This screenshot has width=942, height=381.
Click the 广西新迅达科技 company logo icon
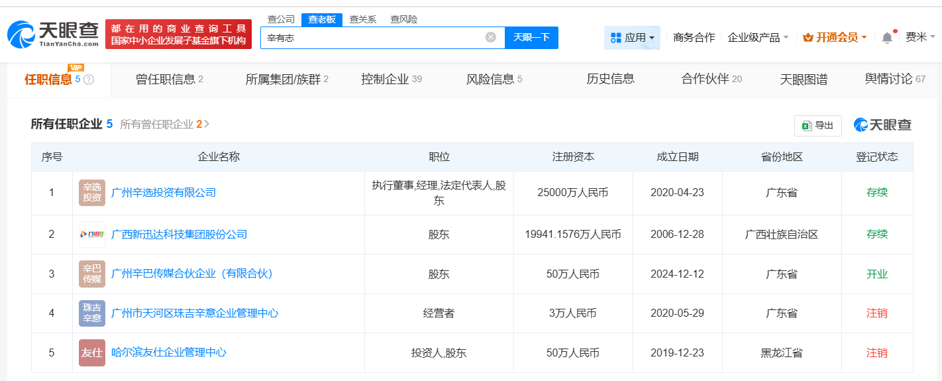pyautogui.click(x=92, y=235)
